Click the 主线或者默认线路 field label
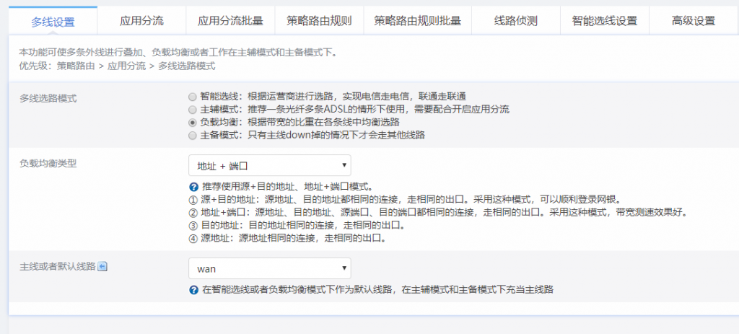Viewport: 739px width, 334px height. tap(57, 268)
